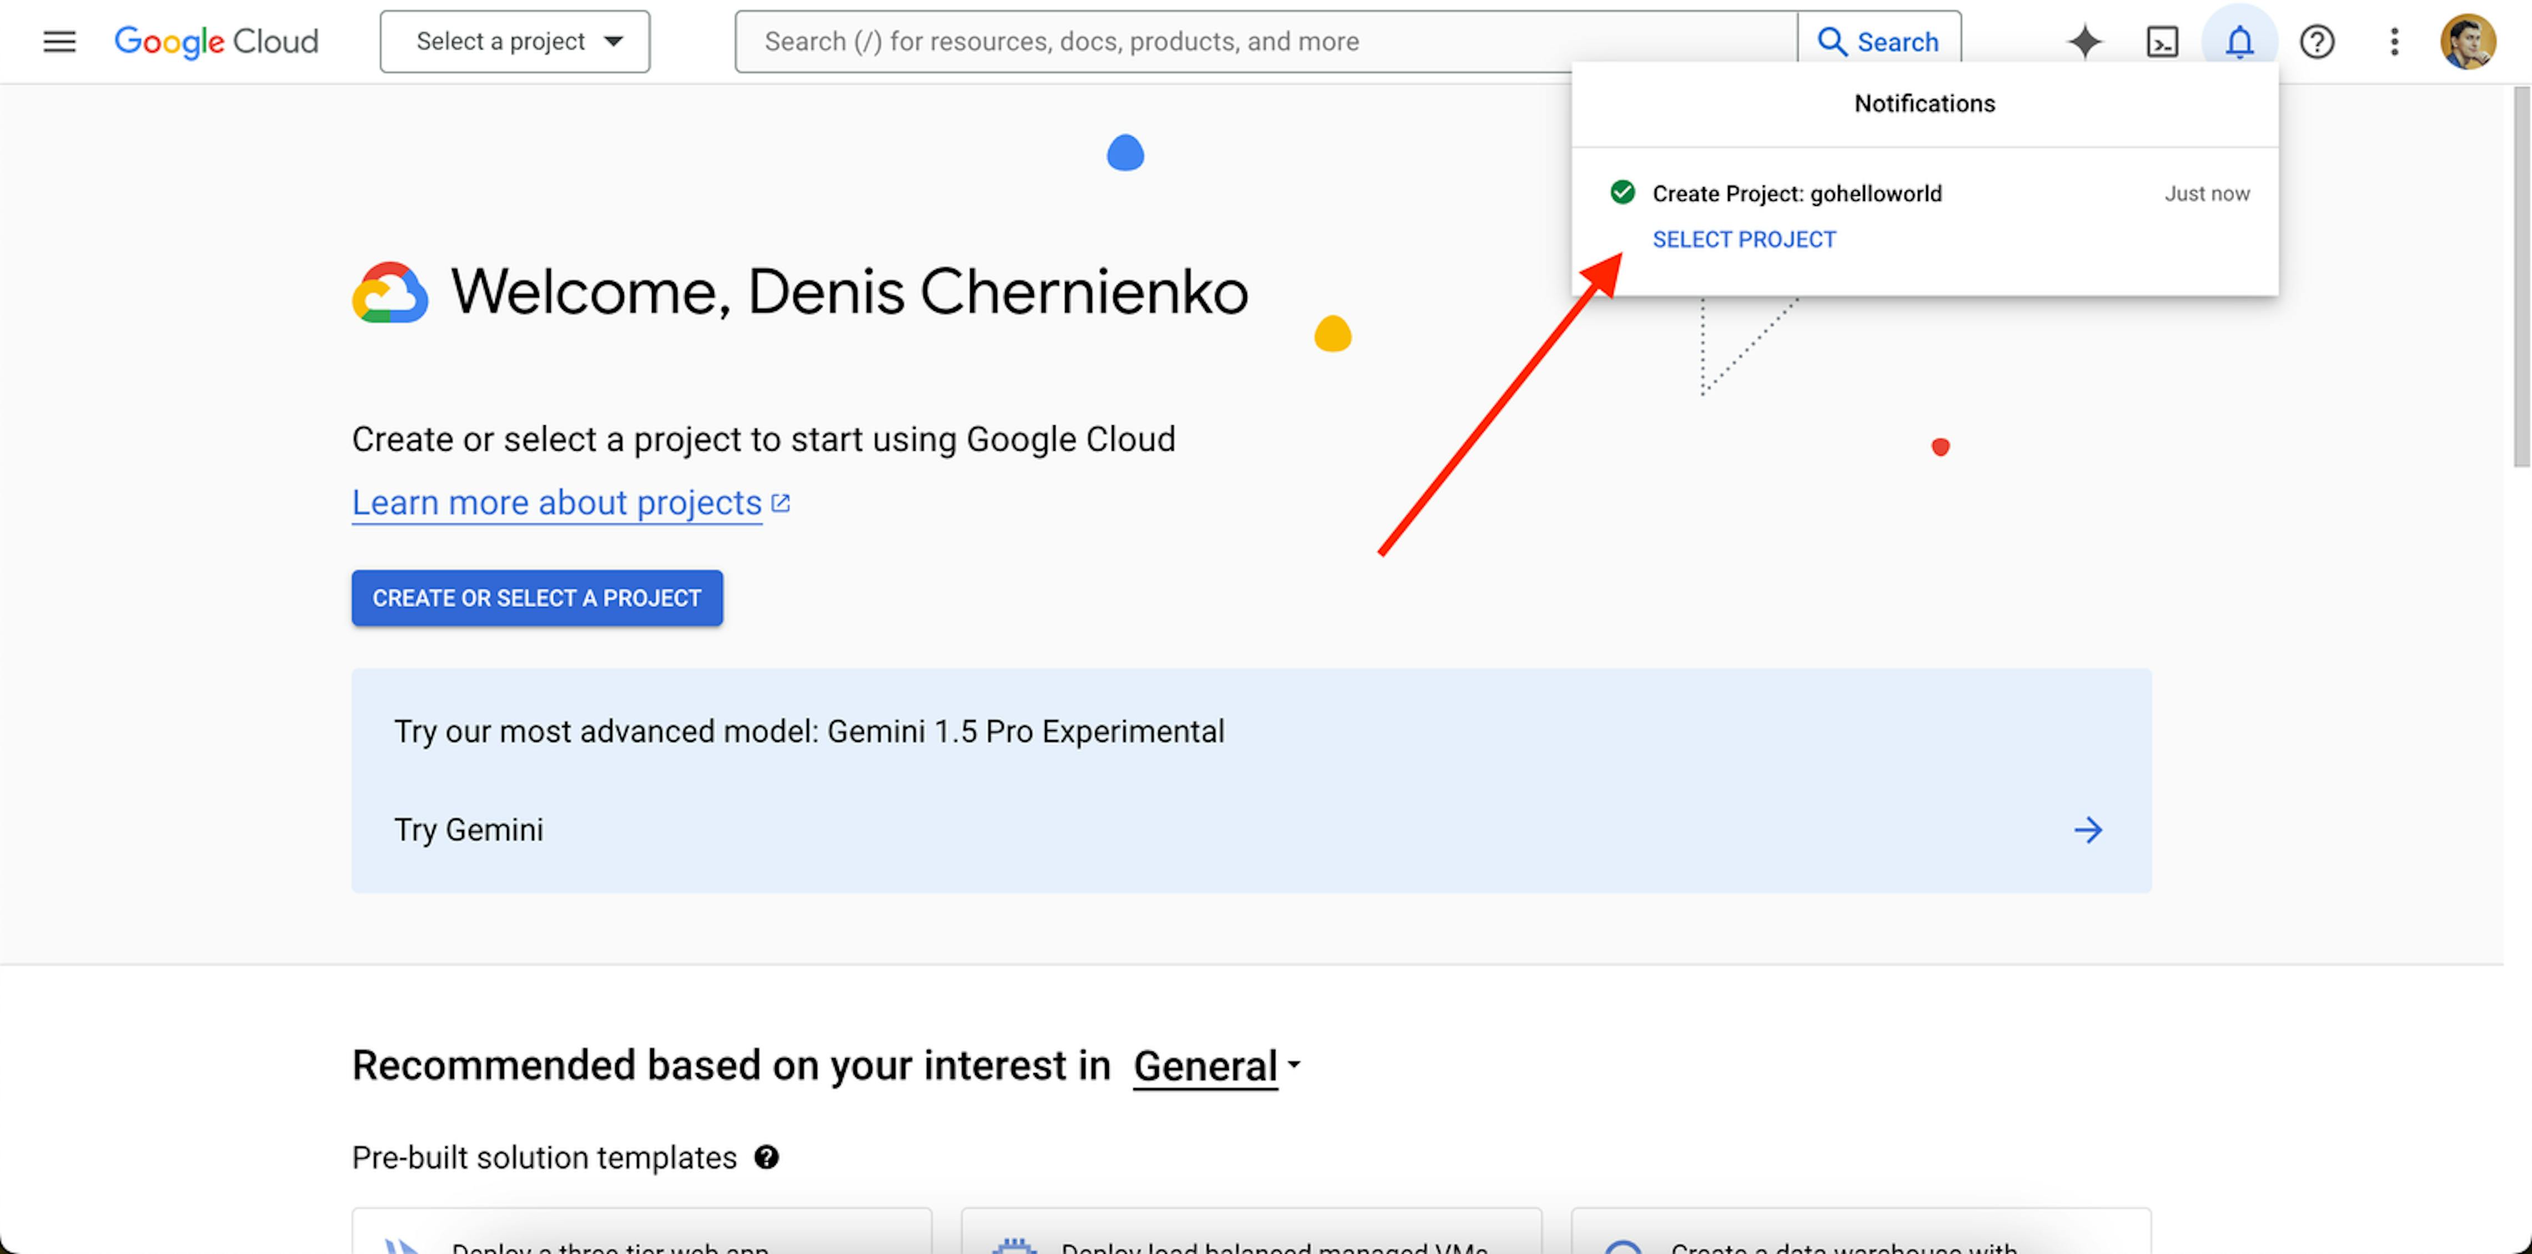
Task: Click CREATE OR SELECT A PROJECT button
Action: pyautogui.click(x=537, y=597)
